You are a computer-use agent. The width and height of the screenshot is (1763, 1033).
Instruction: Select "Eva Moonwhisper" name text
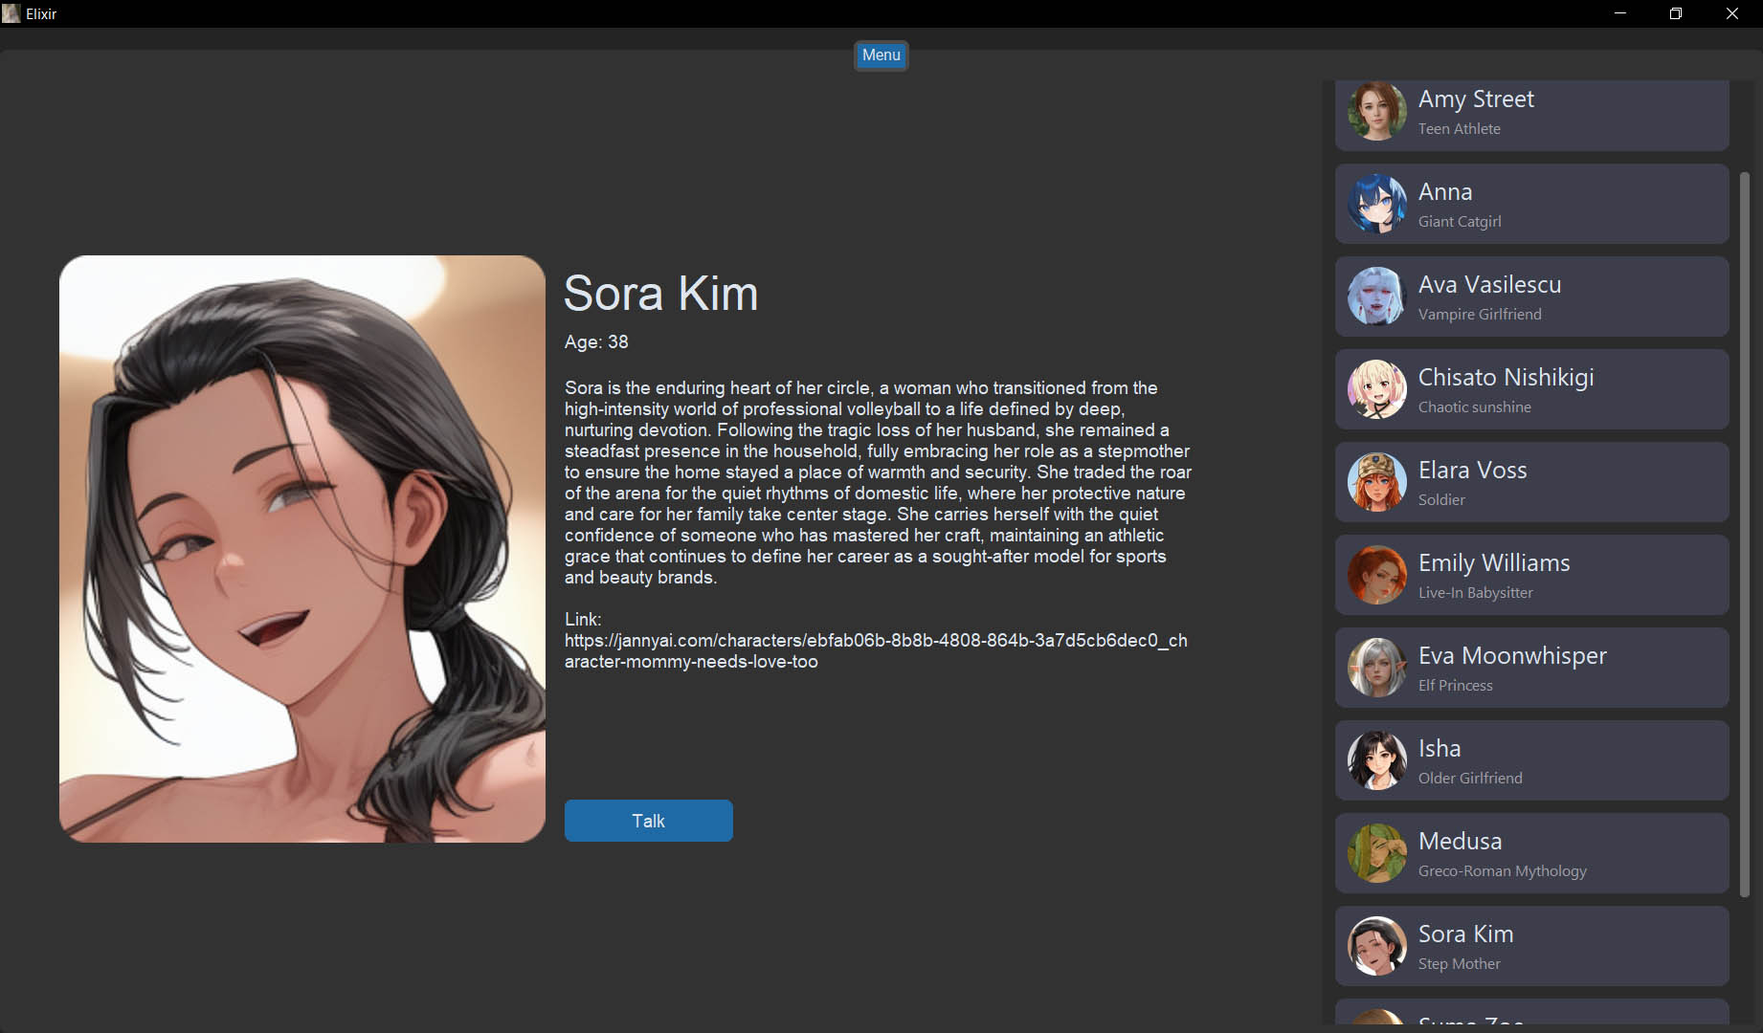(1512, 656)
